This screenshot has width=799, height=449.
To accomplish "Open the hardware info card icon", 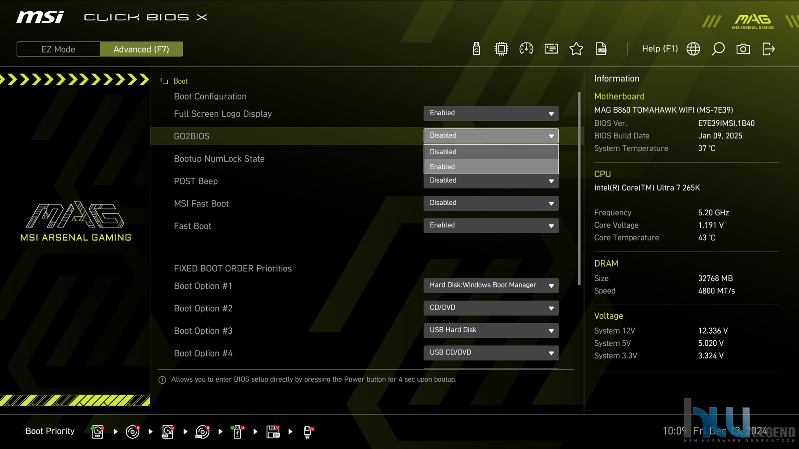I will click(551, 49).
